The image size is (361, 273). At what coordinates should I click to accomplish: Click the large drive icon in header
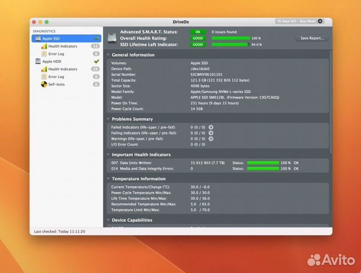(112, 38)
